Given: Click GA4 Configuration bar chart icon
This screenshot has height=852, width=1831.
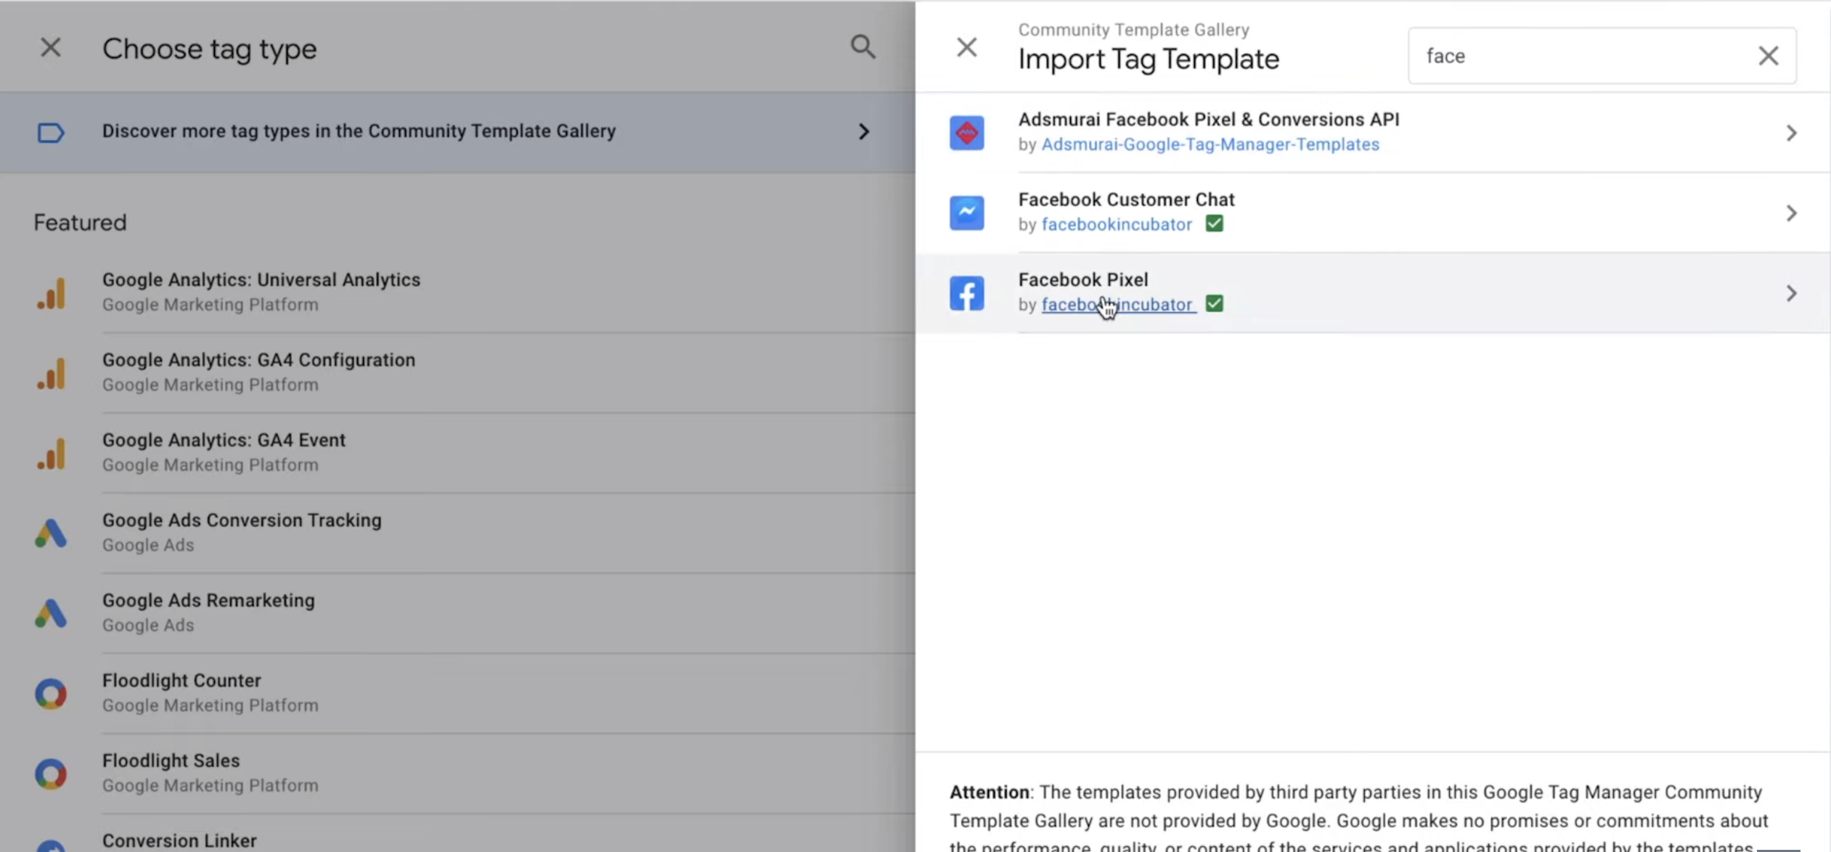Looking at the screenshot, I should (x=51, y=373).
